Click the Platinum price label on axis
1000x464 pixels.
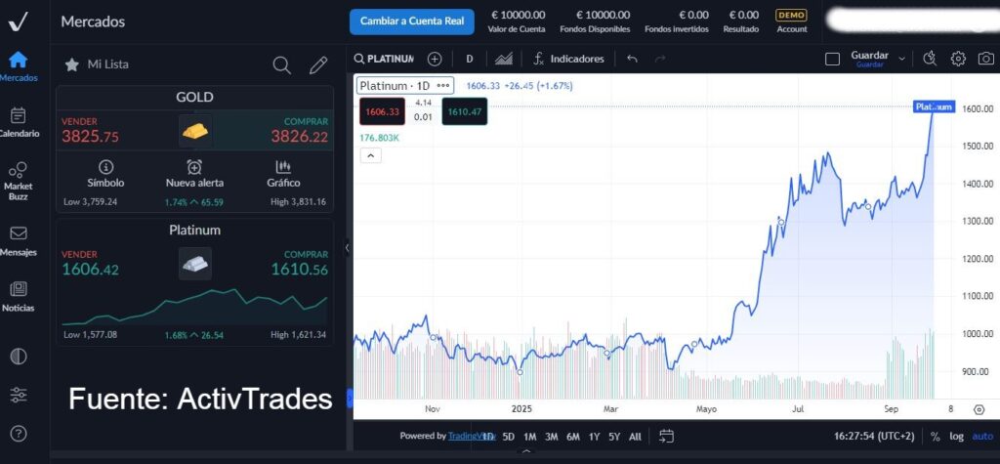point(934,106)
